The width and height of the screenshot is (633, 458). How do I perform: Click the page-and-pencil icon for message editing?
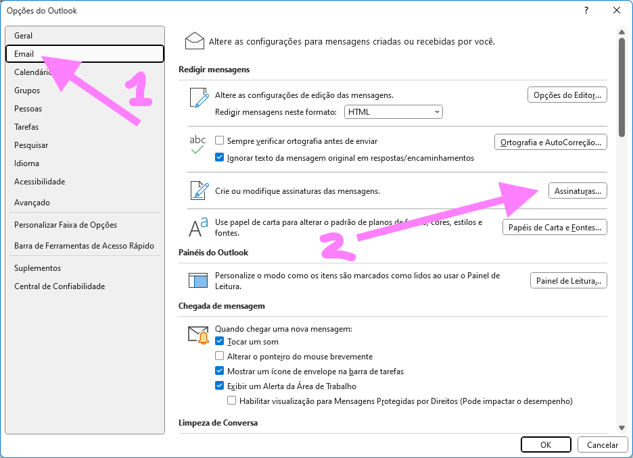tap(199, 98)
